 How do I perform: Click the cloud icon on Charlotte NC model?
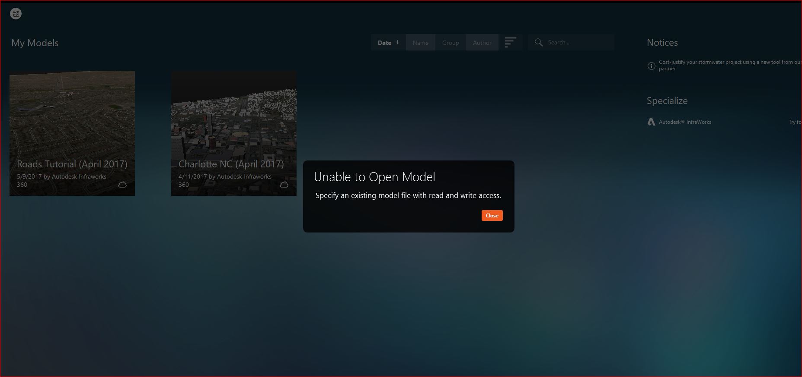tap(284, 185)
